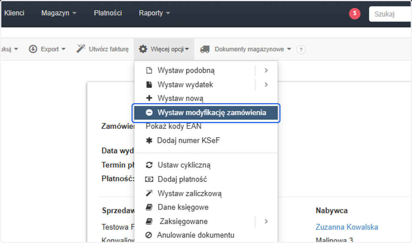Focus the Szukaj search field
Screen dimensions: 412x243
[x=390, y=14]
